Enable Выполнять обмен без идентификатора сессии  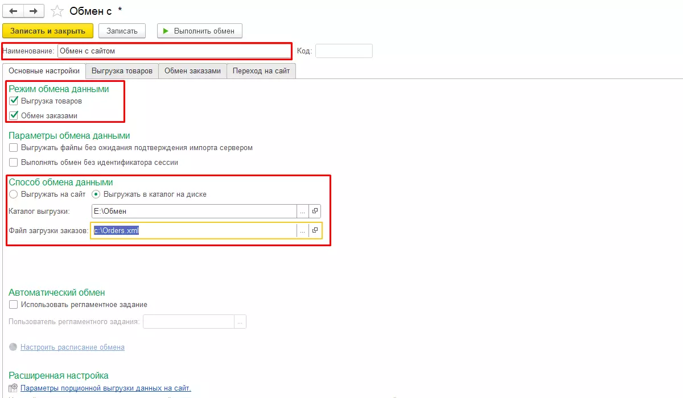click(x=14, y=162)
